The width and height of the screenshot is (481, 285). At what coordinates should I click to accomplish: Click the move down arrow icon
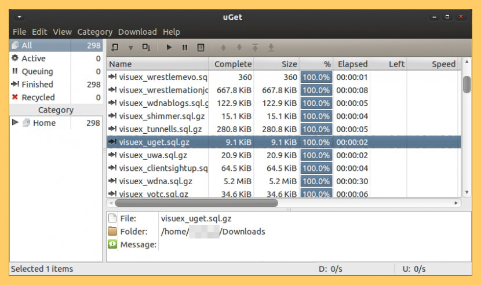click(x=239, y=47)
